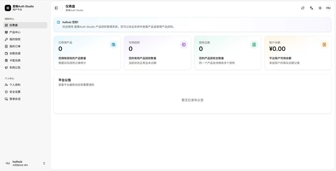The height and width of the screenshot is (171, 336).
Task: Click the 暂无已发布公告 empty message
Action: tap(192, 100)
